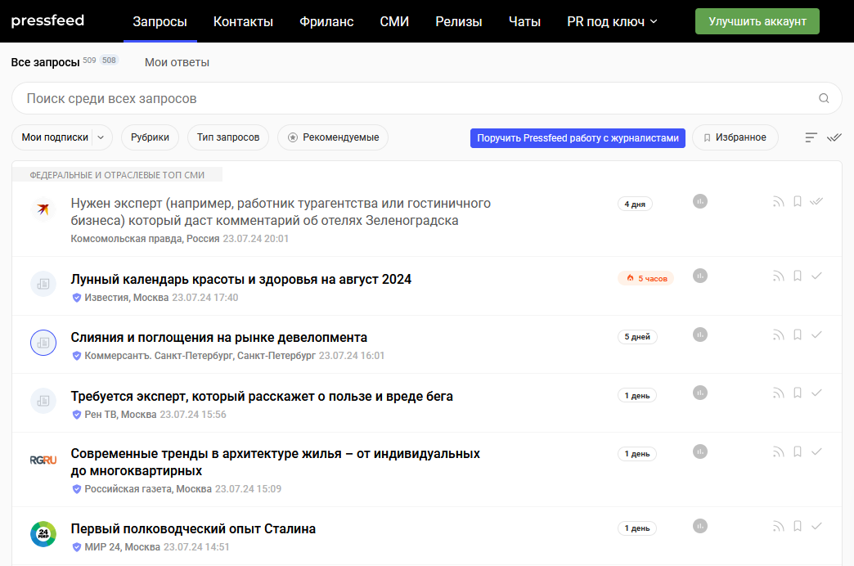Screen dimensions: 854x566
Task: Open the Контакты tab
Action: [x=243, y=21]
